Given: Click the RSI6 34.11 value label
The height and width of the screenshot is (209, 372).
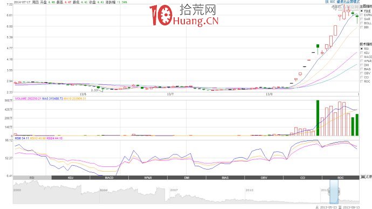Looking at the screenshot, I should tap(22, 138).
